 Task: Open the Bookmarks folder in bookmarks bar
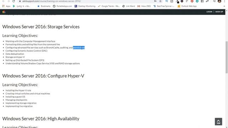(x=44, y=6)
